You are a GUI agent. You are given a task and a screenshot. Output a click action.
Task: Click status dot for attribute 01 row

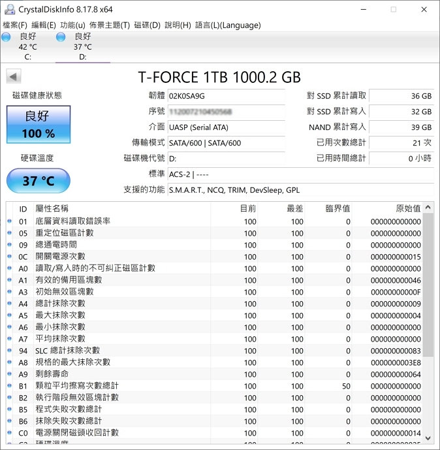(9, 221)
